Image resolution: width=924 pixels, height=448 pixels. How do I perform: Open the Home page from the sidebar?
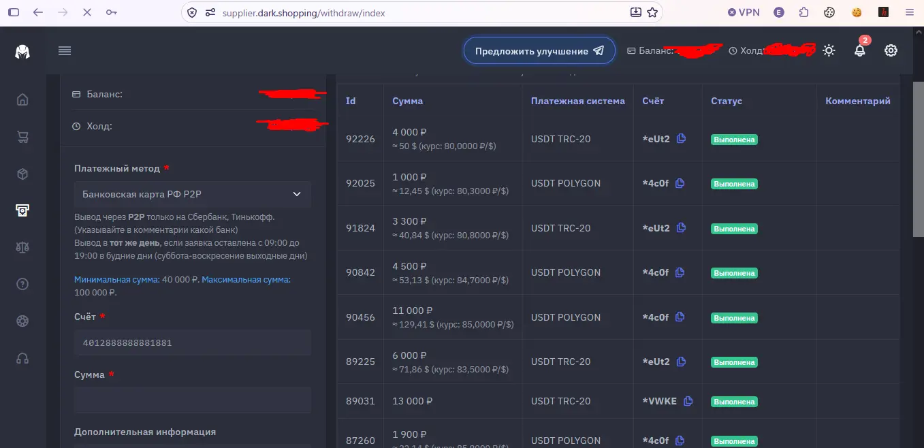coord(22,100)
